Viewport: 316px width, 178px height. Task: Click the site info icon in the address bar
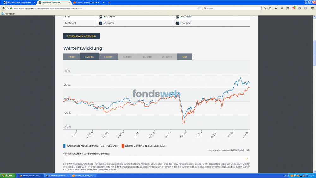point(8,8)
